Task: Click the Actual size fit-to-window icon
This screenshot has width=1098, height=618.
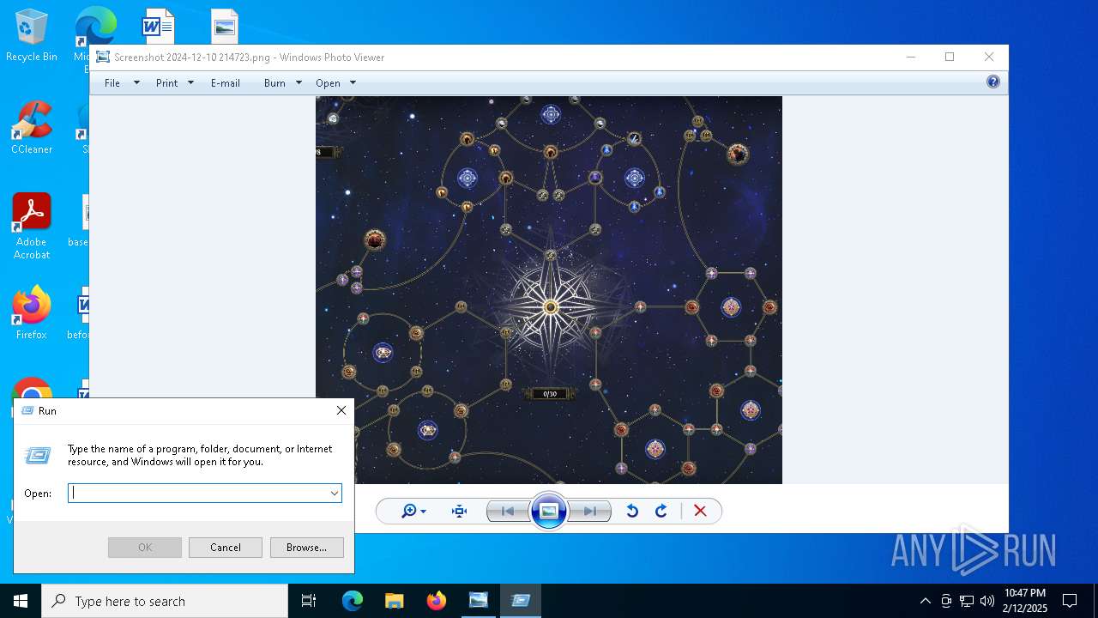Action: [460, 511]
